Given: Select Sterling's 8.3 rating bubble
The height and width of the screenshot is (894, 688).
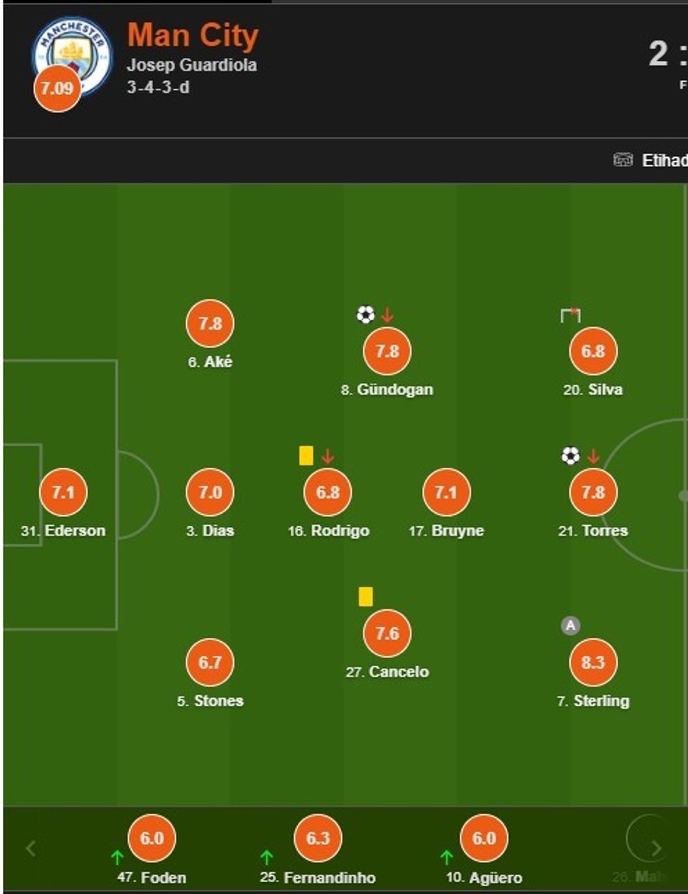Looking at the screenshot, I should [593, 662].
